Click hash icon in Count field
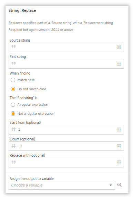The height and width of the screenshot is (199, 134). [x=13, y=146]
